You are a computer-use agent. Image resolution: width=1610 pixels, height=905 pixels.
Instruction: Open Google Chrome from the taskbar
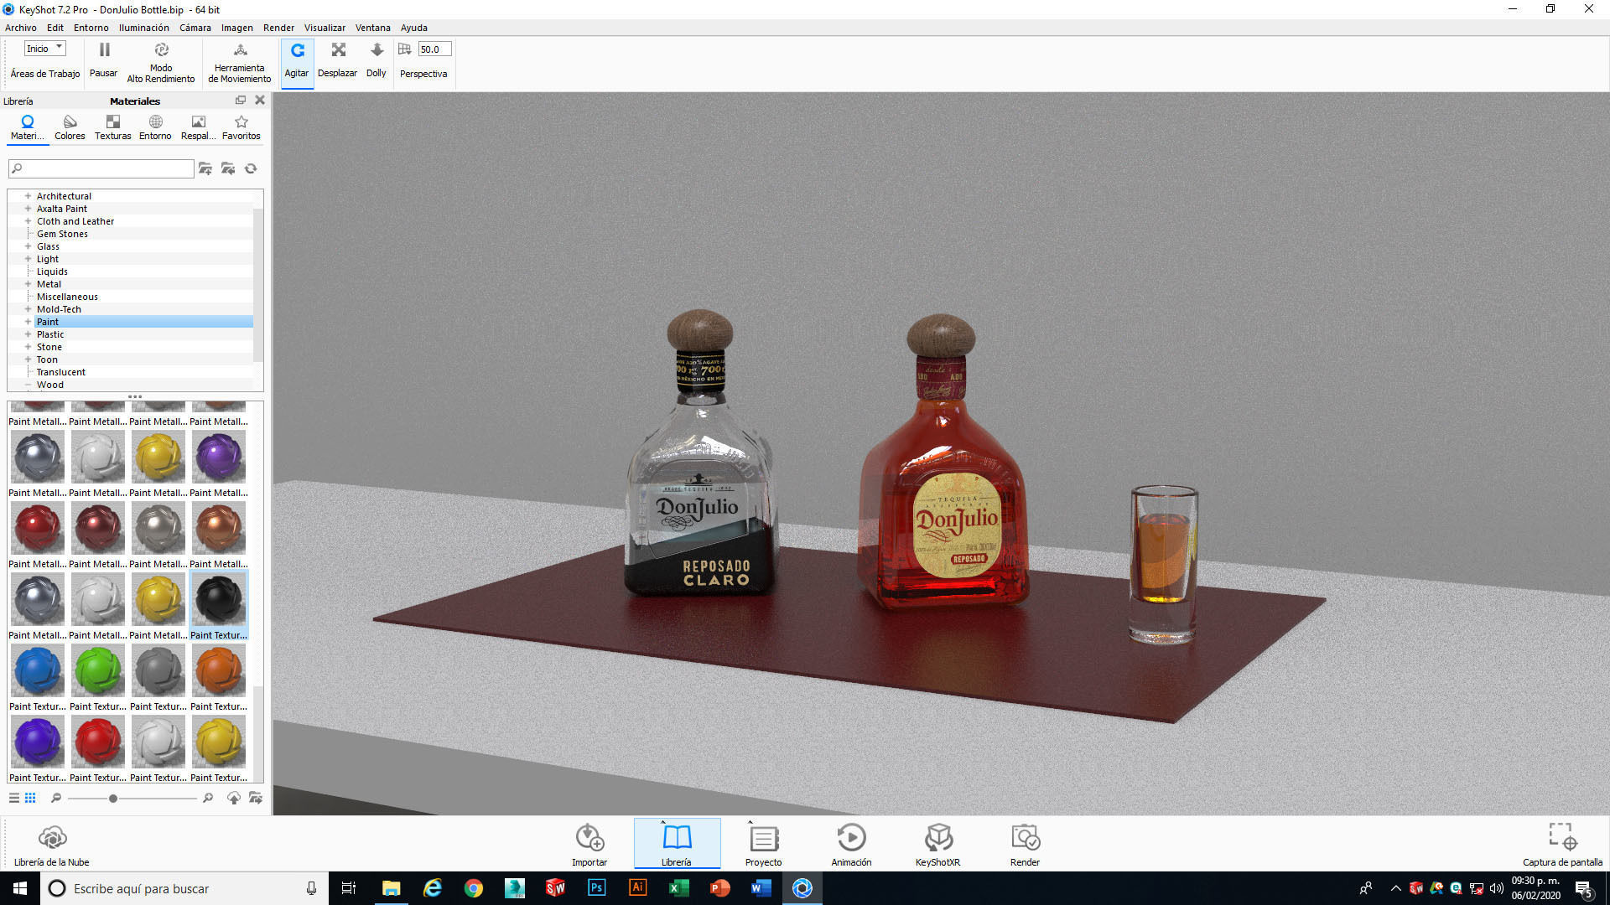point(474,888)
